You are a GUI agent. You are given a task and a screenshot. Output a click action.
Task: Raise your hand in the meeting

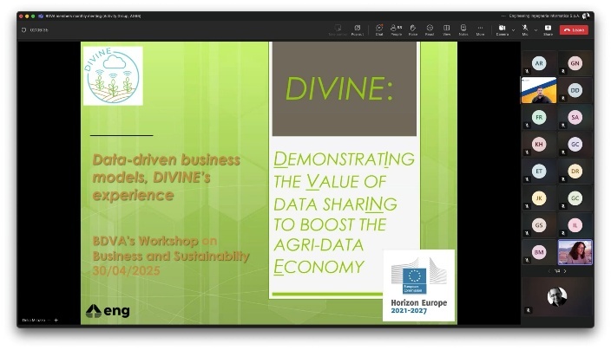[x=413, y=29]
